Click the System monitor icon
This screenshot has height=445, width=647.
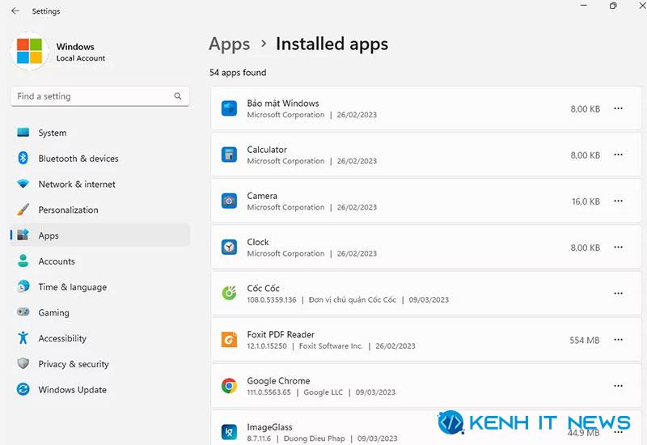23,133
